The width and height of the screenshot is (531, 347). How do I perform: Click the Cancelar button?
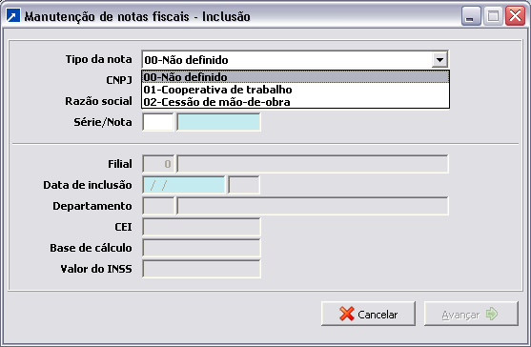point(368,314)
